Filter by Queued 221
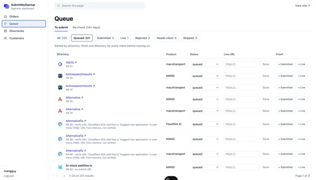 (82, 38)
